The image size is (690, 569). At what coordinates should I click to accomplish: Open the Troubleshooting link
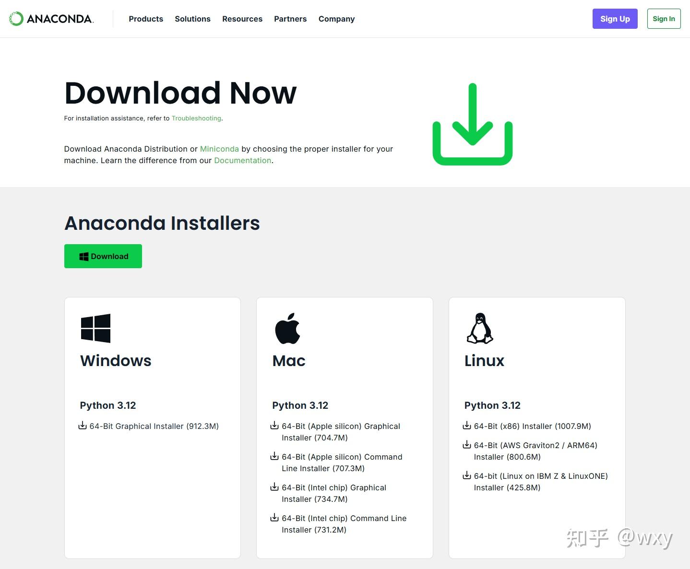click(x=196, y=118)
